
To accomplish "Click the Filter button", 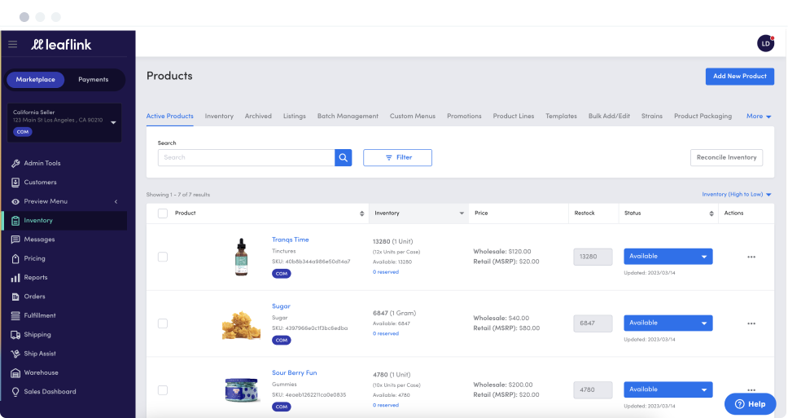I will click(397, 157).
